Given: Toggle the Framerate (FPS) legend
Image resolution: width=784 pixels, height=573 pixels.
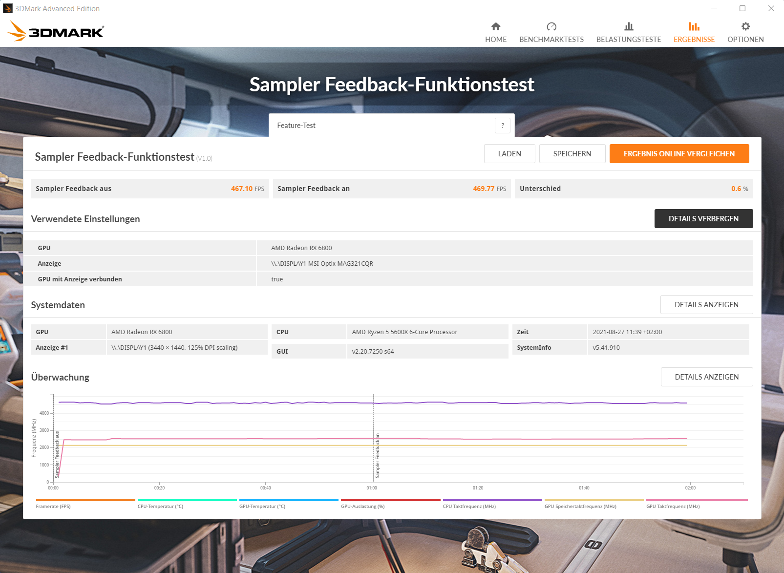Looking at the screenshot, I should [x=85, y=504].
